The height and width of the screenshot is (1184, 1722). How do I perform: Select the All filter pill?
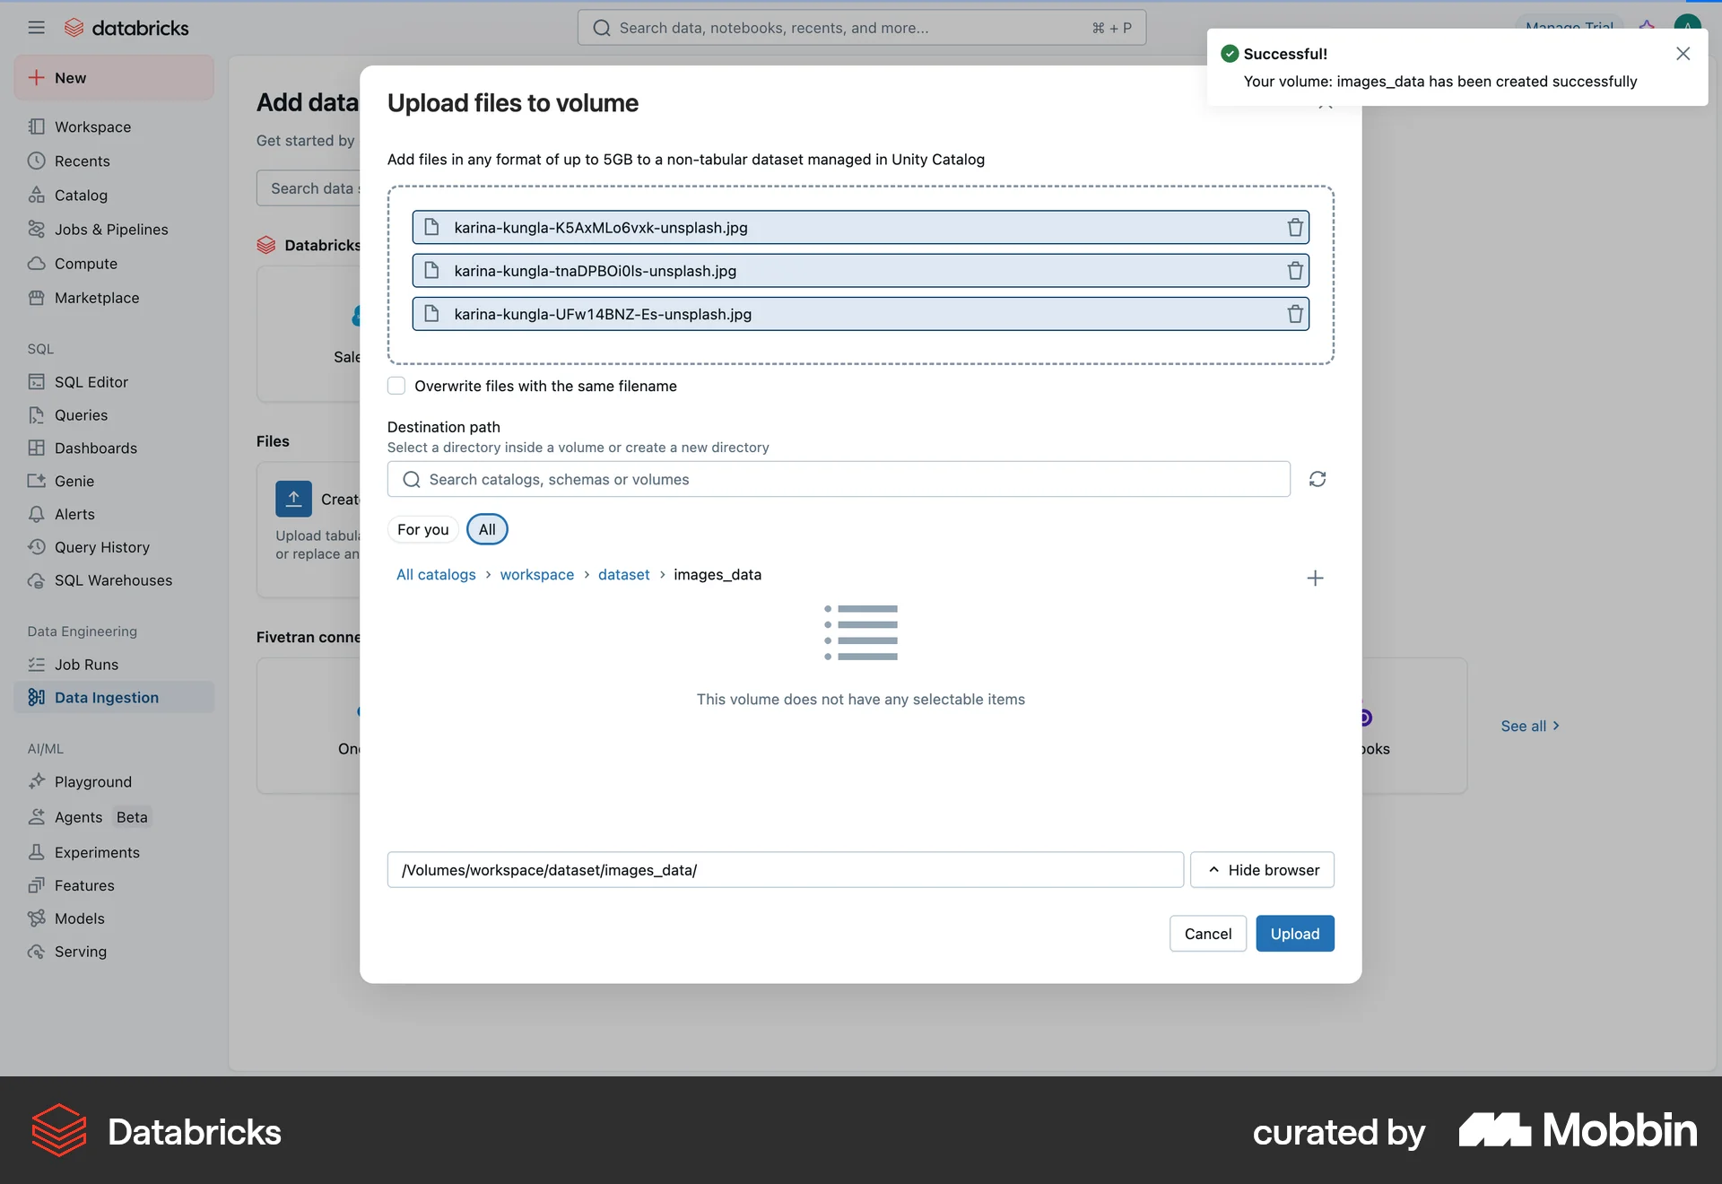[486, 529]
